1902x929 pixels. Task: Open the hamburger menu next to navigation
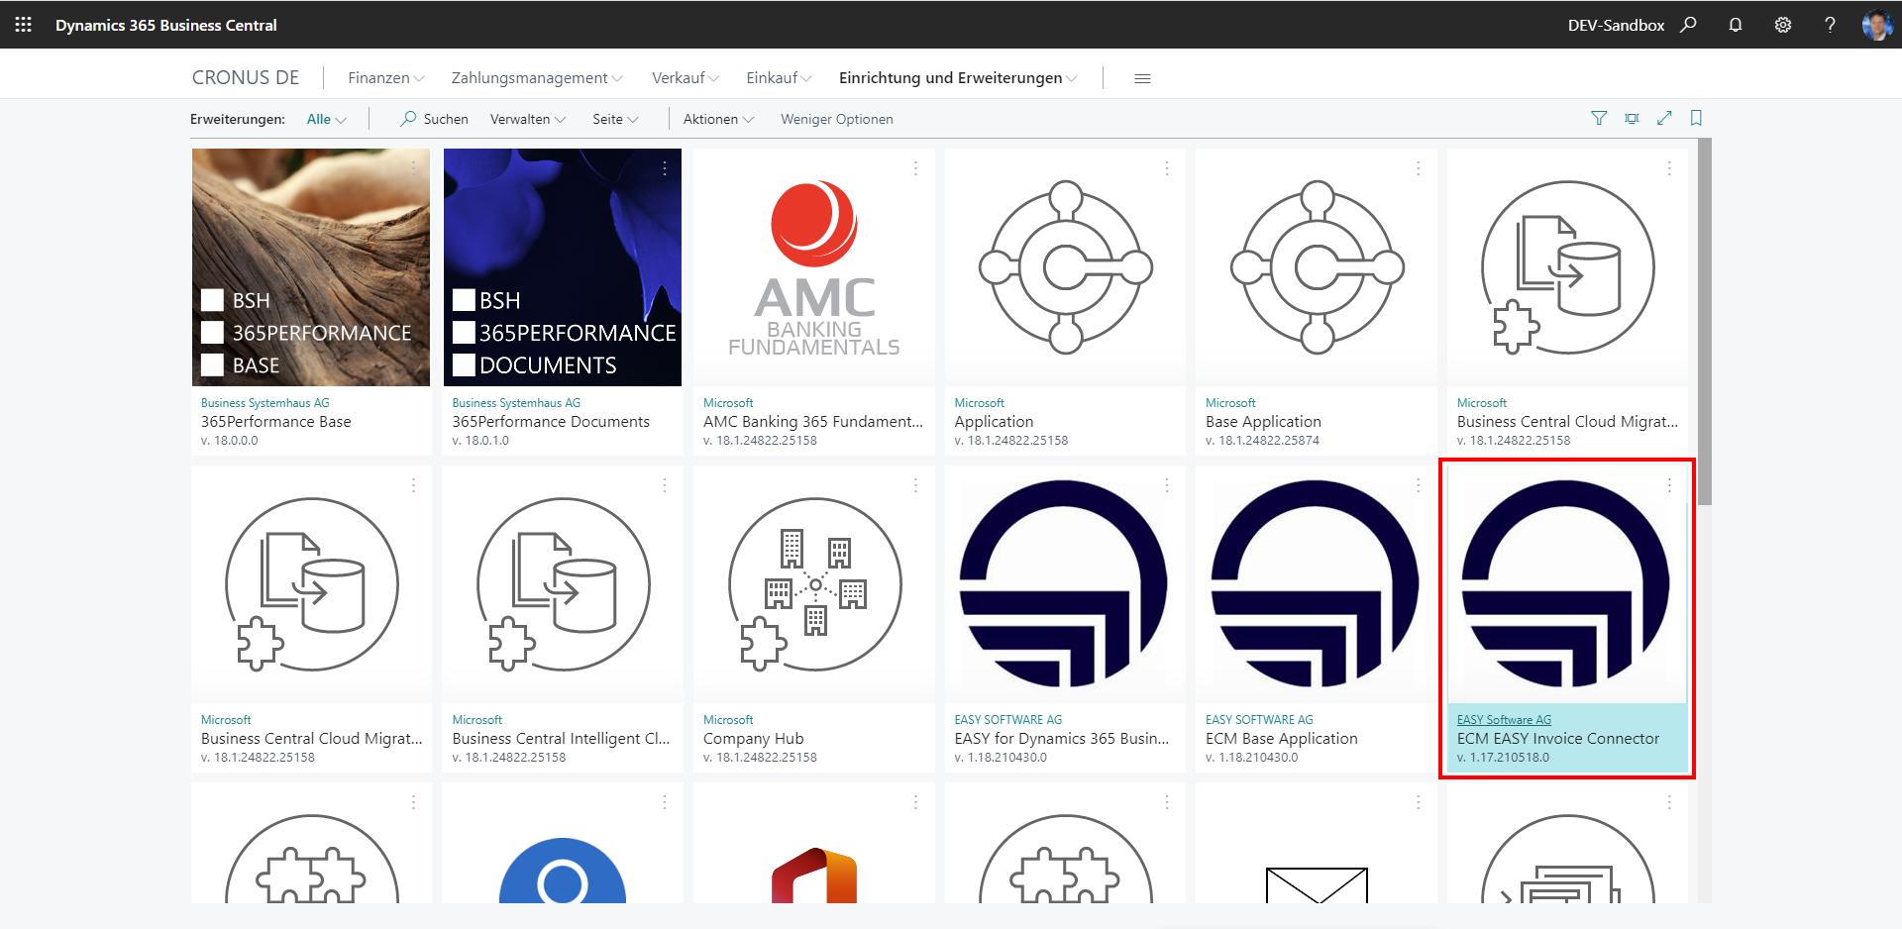(1142, 78)
